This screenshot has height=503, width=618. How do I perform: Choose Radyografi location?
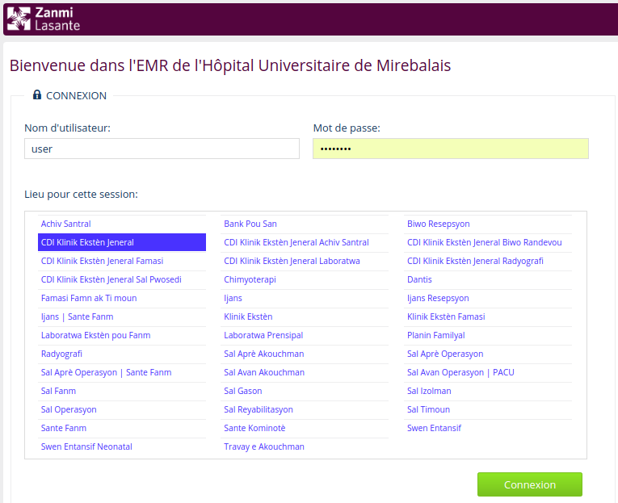pyautogui.click(x=122, y=354)
